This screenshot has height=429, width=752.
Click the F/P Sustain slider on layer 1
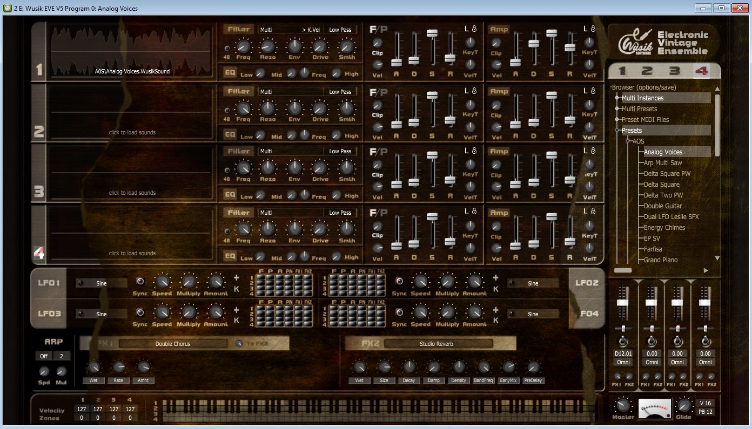click(x=432, y=33)
